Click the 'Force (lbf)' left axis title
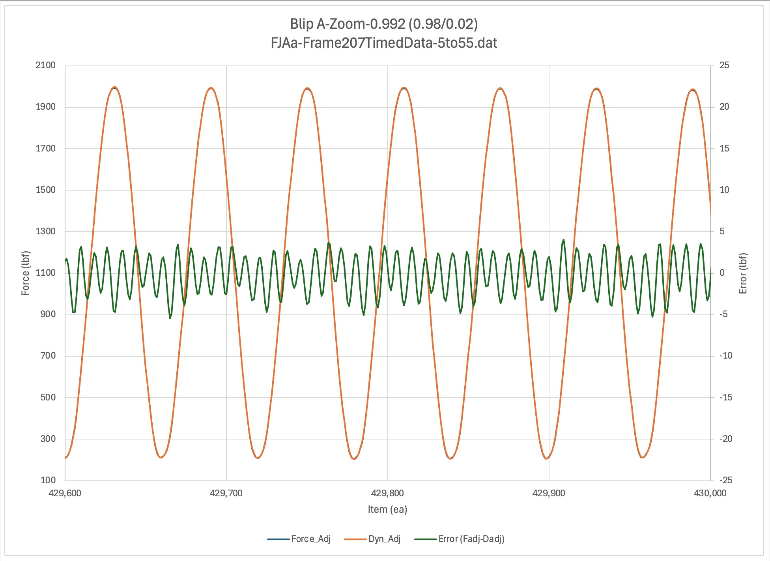Viewport: 770px width, 561px height. coord(26,273)
